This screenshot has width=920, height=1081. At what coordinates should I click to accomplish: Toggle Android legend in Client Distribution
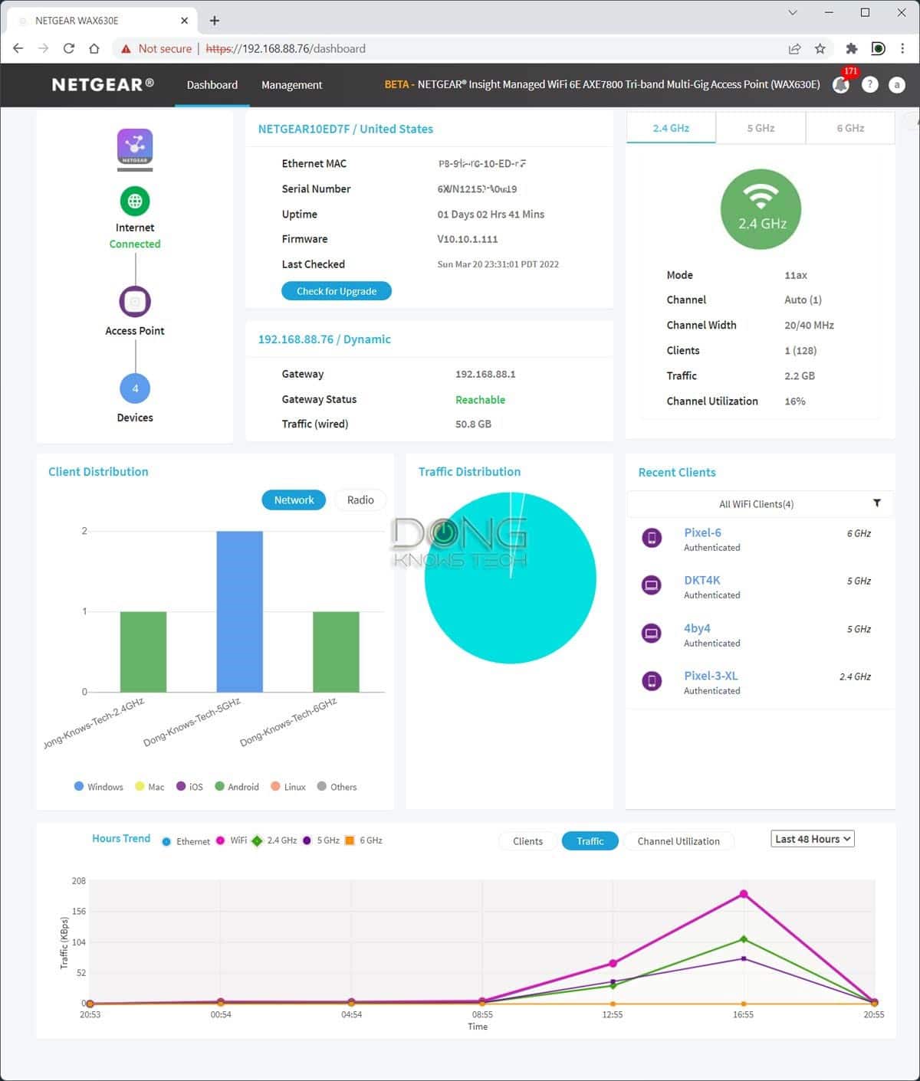coord(237,787)
